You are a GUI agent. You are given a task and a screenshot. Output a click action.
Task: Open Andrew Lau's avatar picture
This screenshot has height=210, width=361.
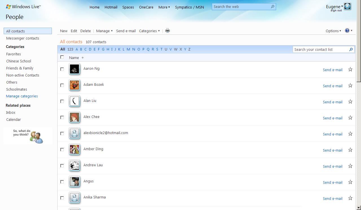(74, 165)
